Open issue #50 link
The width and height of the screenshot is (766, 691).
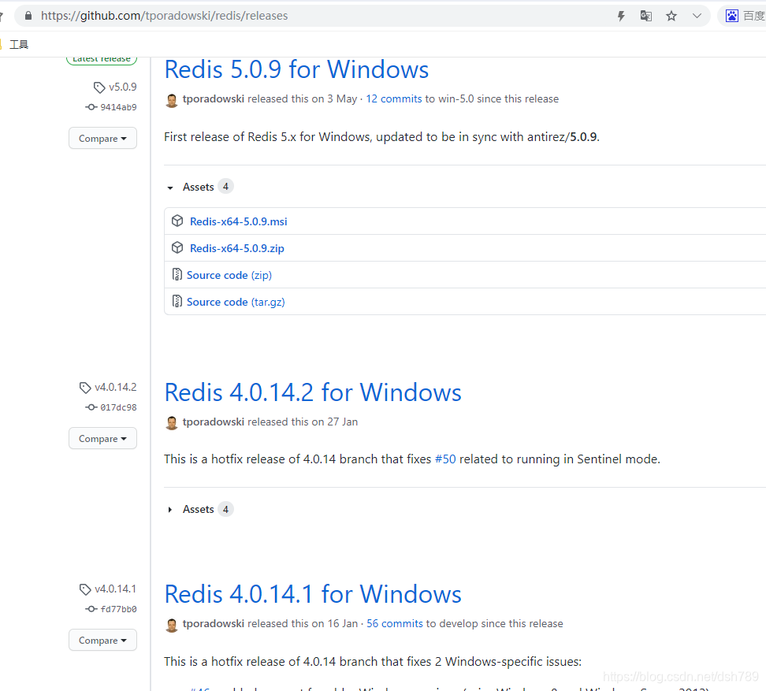click(445, 459)
